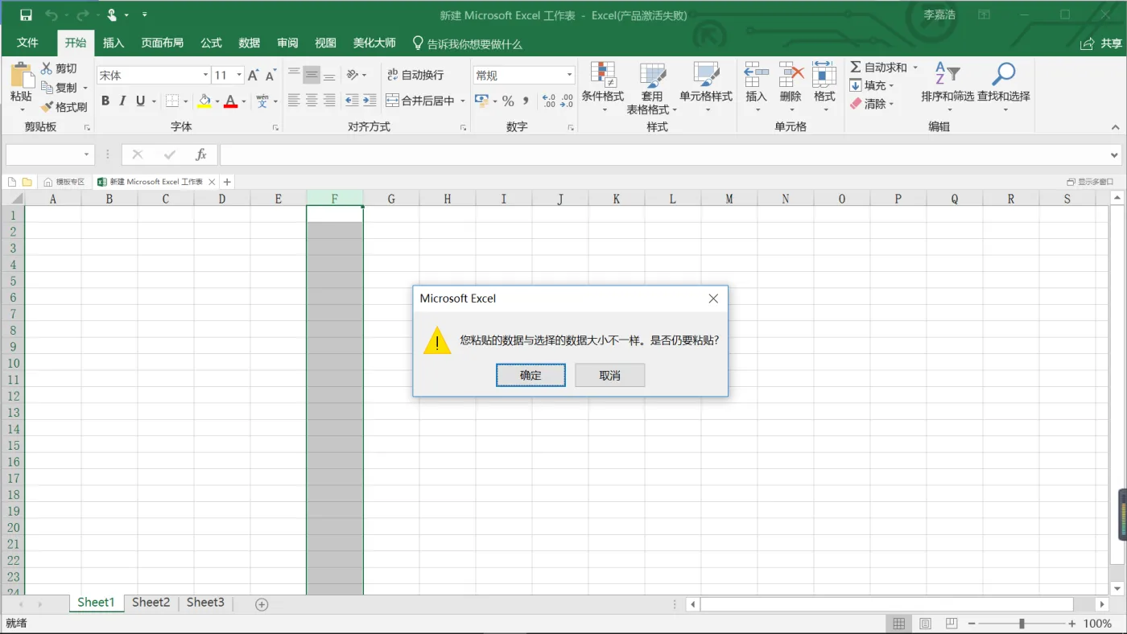Open Find and Select (查找和选择)
Screen dimensions: 1127x634
click(1004, 86)
